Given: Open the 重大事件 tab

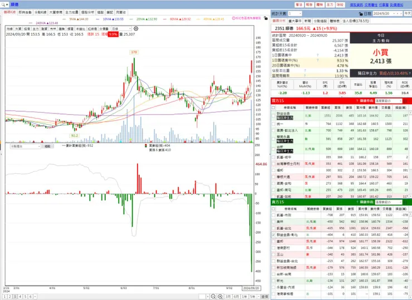Looking at the screenshot, I should pyautogui.click(x=295, y=21).
